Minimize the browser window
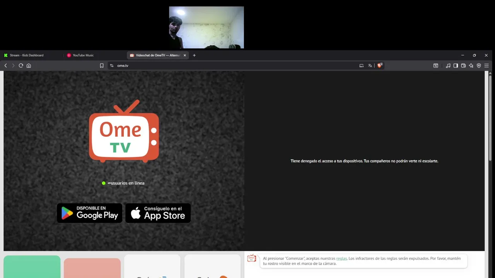 (463, 55)
